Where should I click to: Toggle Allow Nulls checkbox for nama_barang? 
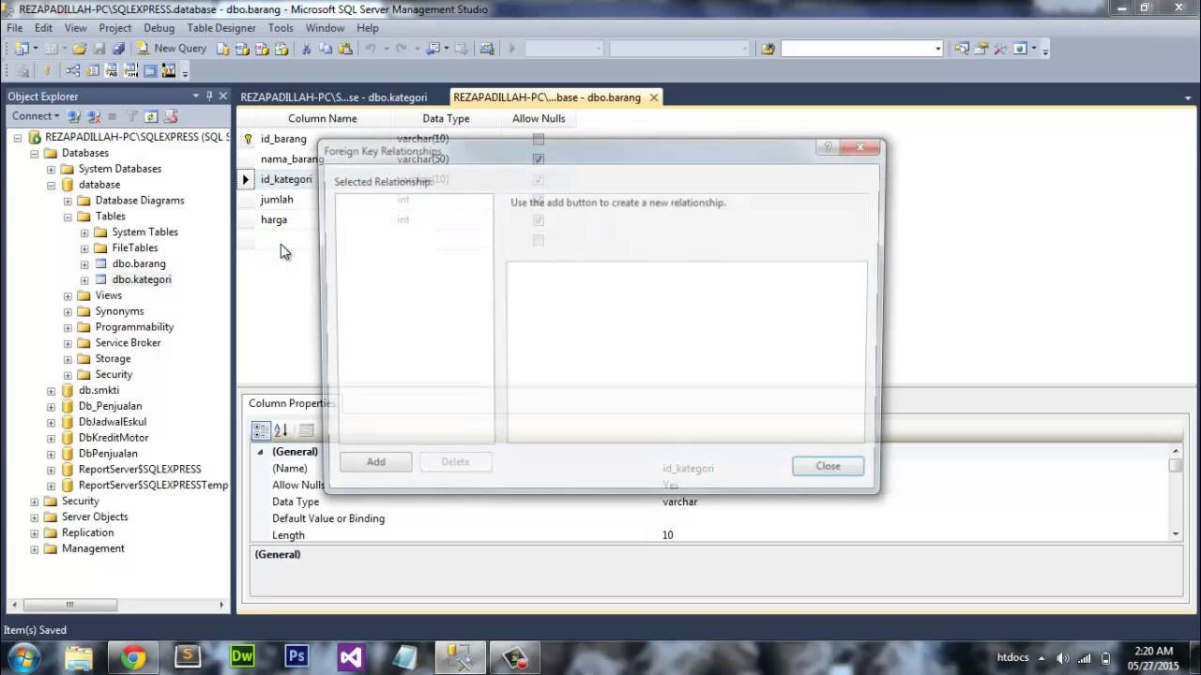[x=538, y=158]
